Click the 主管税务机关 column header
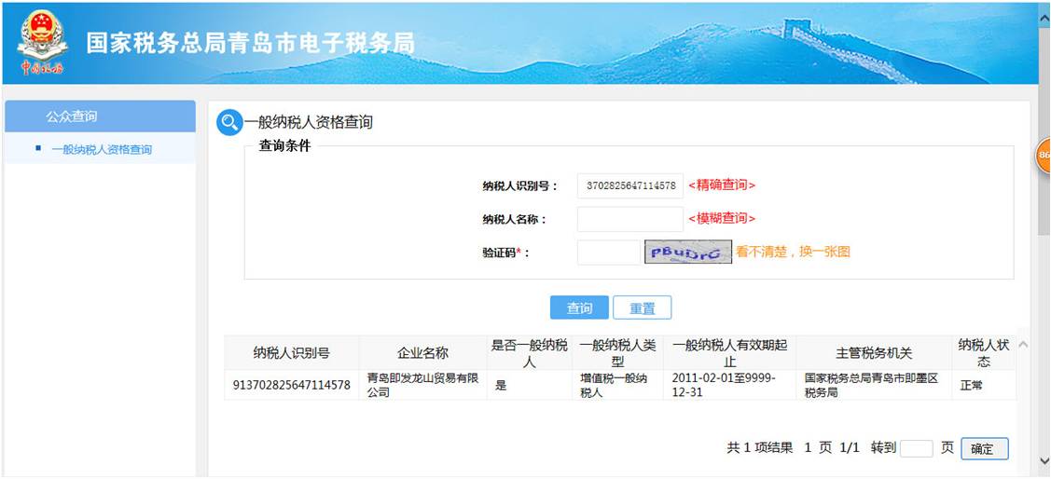The width and height of the screenshot is (1051, 479). point(873,353)
